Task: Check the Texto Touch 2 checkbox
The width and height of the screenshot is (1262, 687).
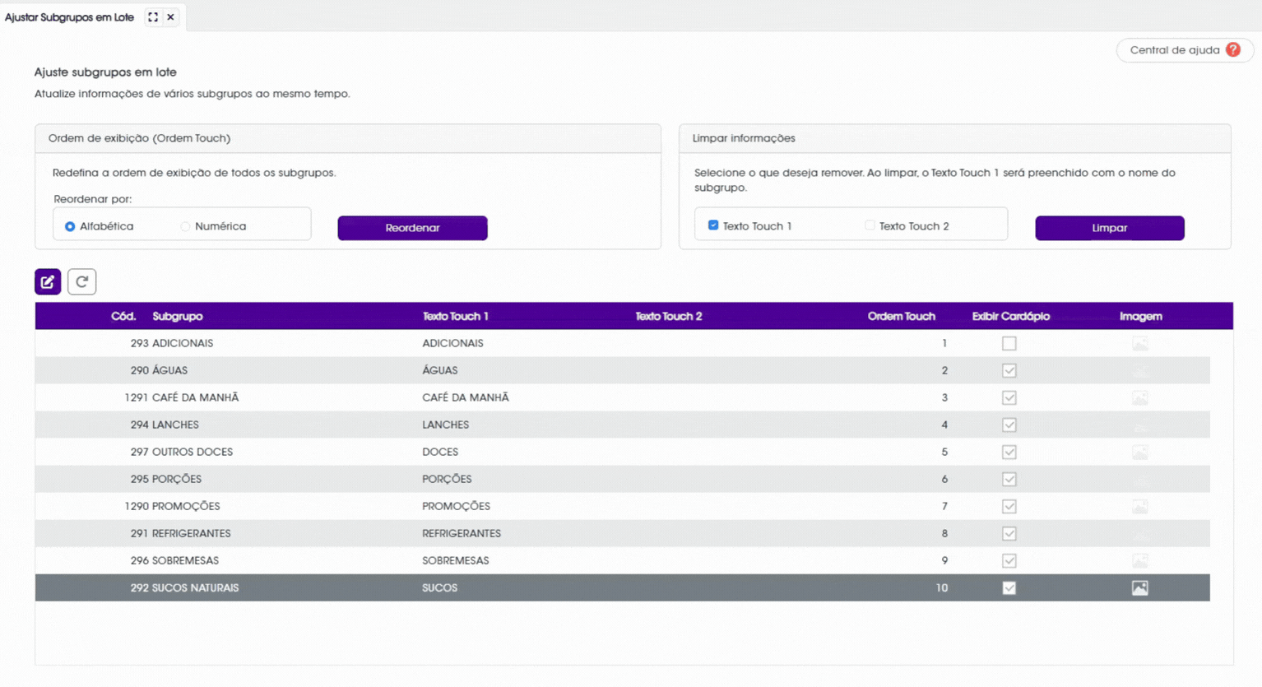Action: click(870, 225)
